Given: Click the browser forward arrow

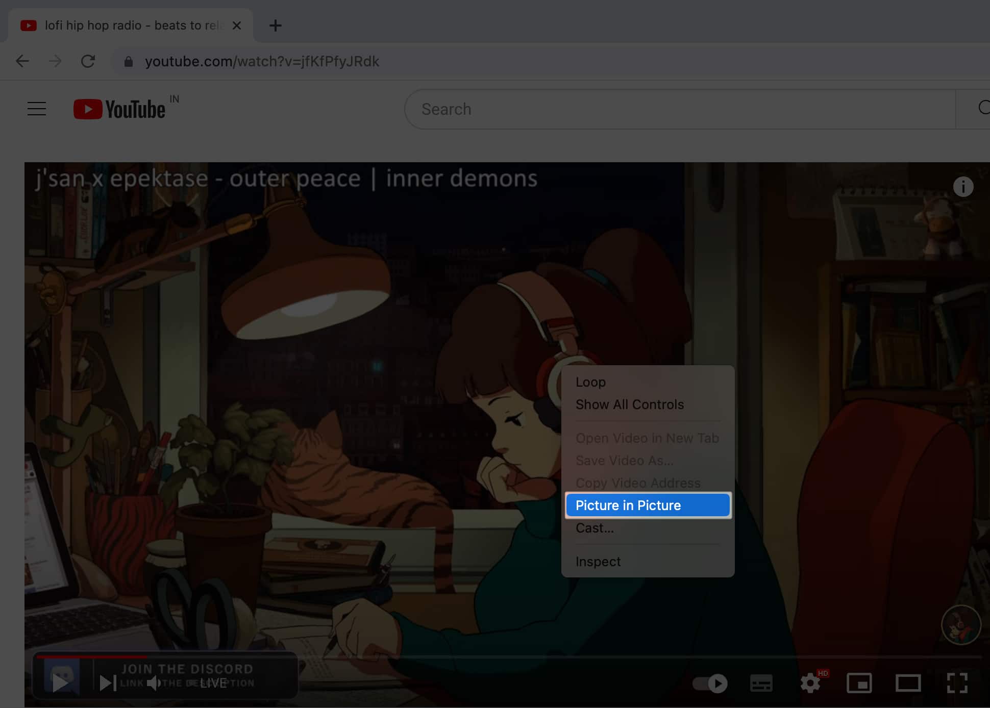Looking at the screenshot, I should [55, 61].
